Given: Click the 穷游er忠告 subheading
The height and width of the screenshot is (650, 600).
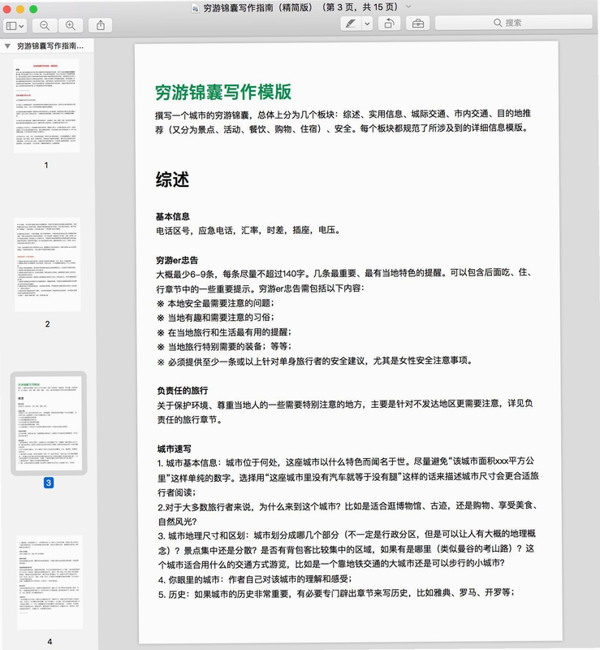Looking at the screenshot, I should 177,260.
